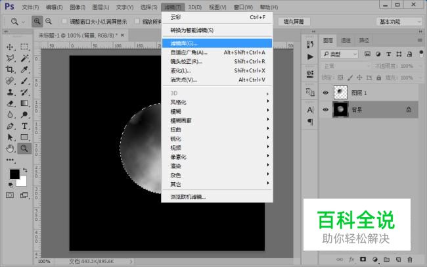Toggle type layer filter icon
The image size is (427, 267).
389,54
